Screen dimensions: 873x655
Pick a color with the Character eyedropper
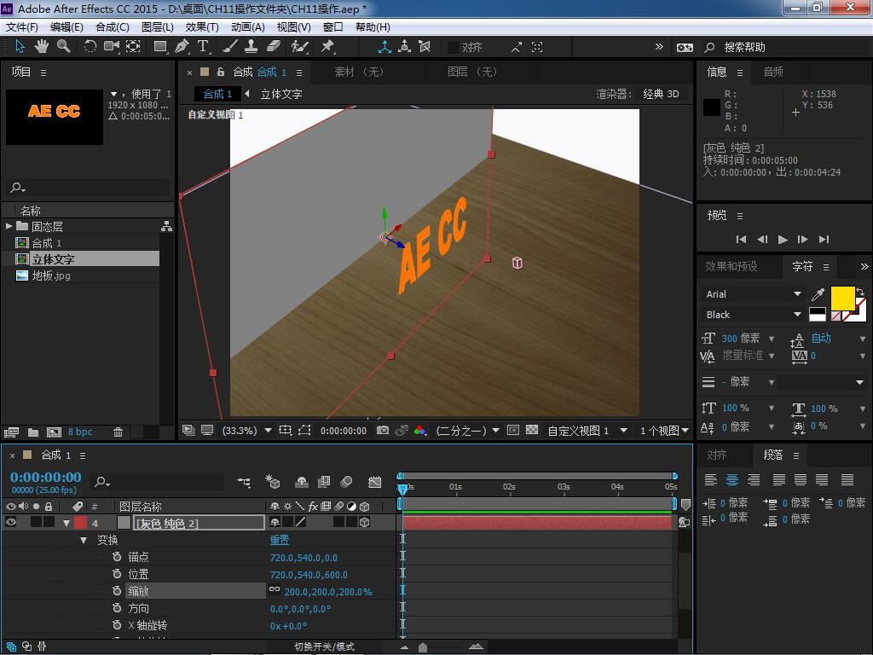[818, 294]
